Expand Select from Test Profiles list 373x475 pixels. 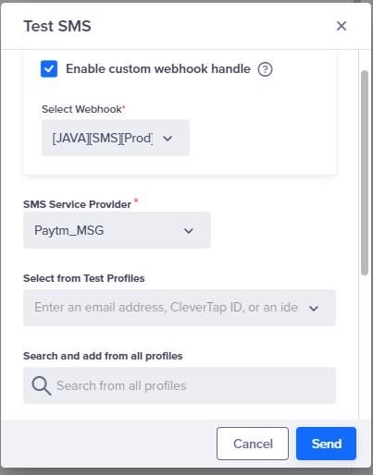click(x=180, y=308)
